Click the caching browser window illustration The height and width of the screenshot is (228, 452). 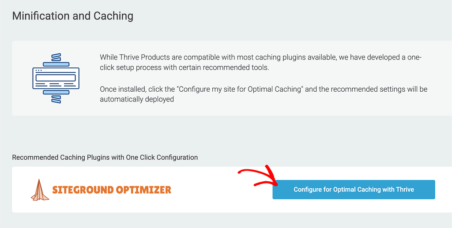click(56, 78)
